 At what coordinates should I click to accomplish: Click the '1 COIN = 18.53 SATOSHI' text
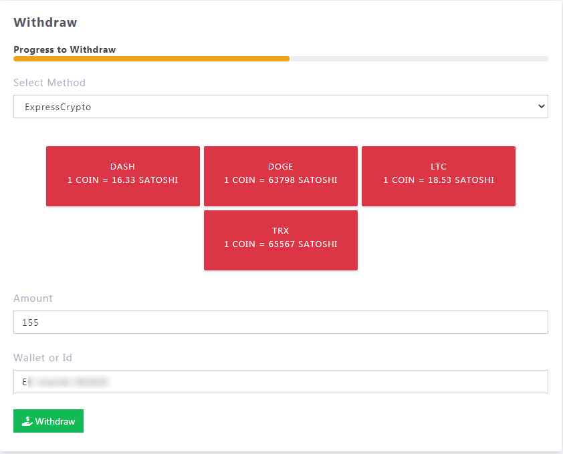(x=439, y=180)
